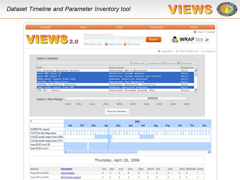Check the Select All checkbox icon
The height and width of the screenshot is (180, 240).
pos(131,63)
